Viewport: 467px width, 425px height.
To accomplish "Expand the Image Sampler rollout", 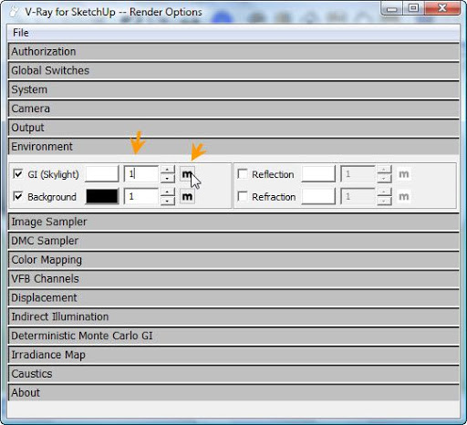I will coord(233,222).
